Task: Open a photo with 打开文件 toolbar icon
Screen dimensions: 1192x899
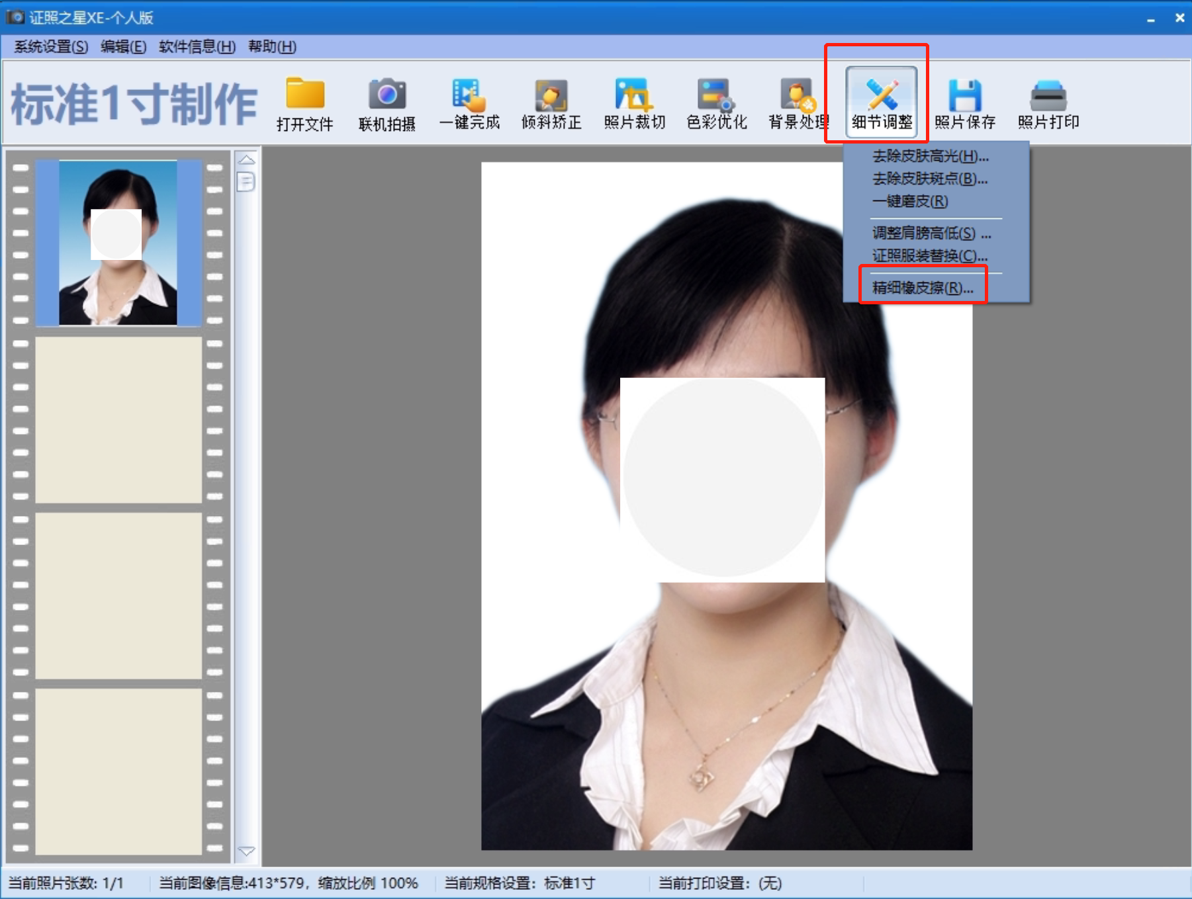Action: click(304, 103)
